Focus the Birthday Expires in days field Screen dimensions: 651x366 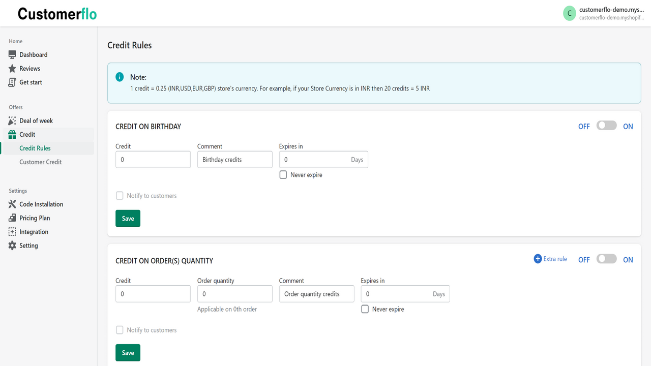click(323, 159)
